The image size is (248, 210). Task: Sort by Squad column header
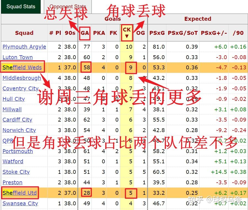(24, 33)
